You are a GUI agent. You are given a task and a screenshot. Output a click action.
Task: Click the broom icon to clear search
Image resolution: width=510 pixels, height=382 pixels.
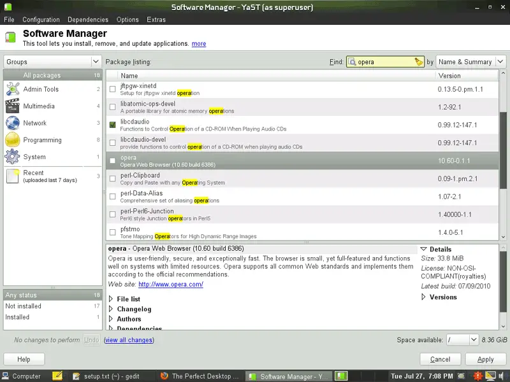coord(419,62)
